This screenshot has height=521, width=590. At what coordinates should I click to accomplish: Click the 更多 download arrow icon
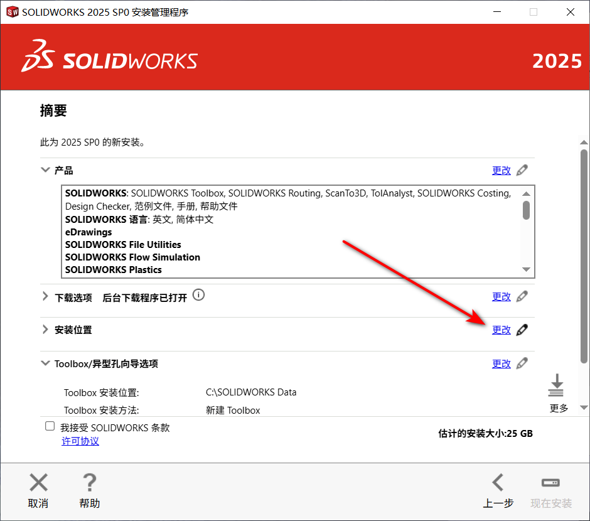pos(556,386)
